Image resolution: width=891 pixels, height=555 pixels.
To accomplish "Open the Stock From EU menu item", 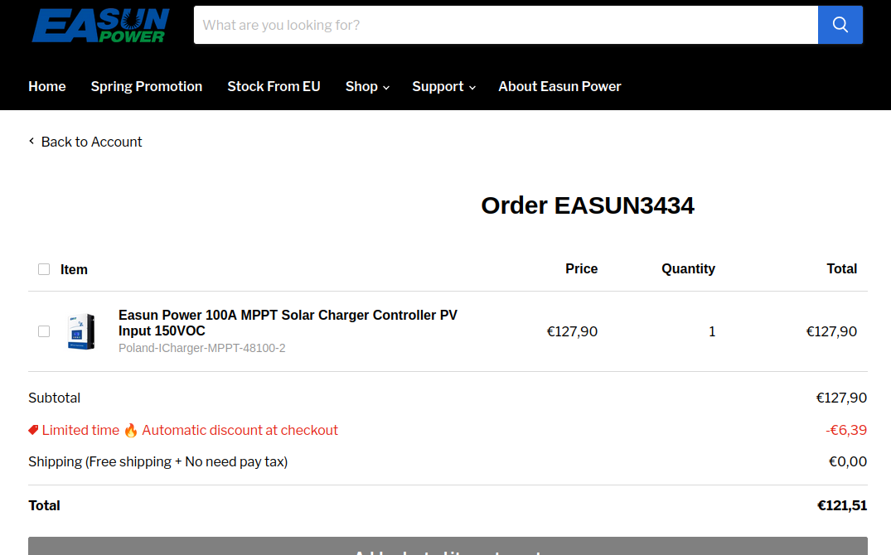I will click(274, 86).
